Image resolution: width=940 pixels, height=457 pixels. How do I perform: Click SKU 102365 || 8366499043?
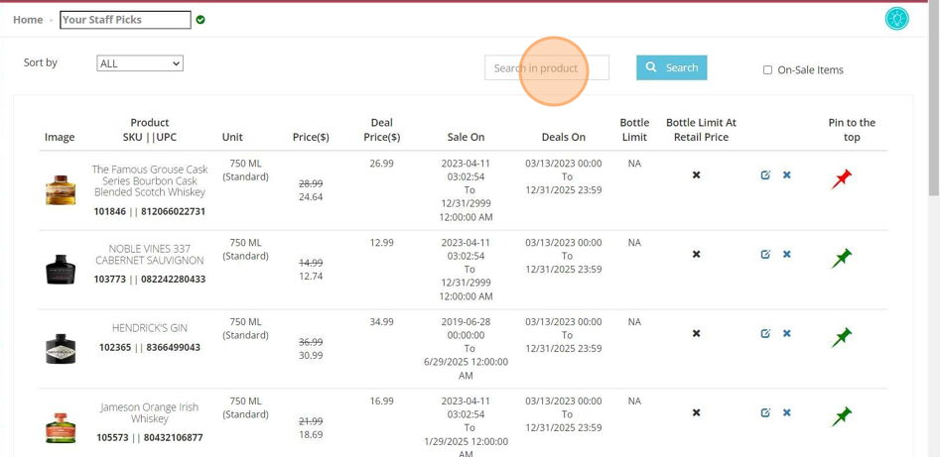(x=150, y=347)
